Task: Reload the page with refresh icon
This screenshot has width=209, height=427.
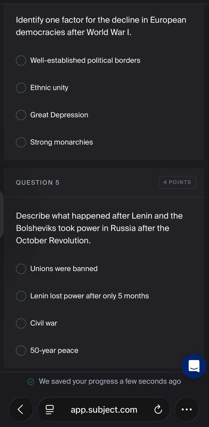Action: (158, 409)
